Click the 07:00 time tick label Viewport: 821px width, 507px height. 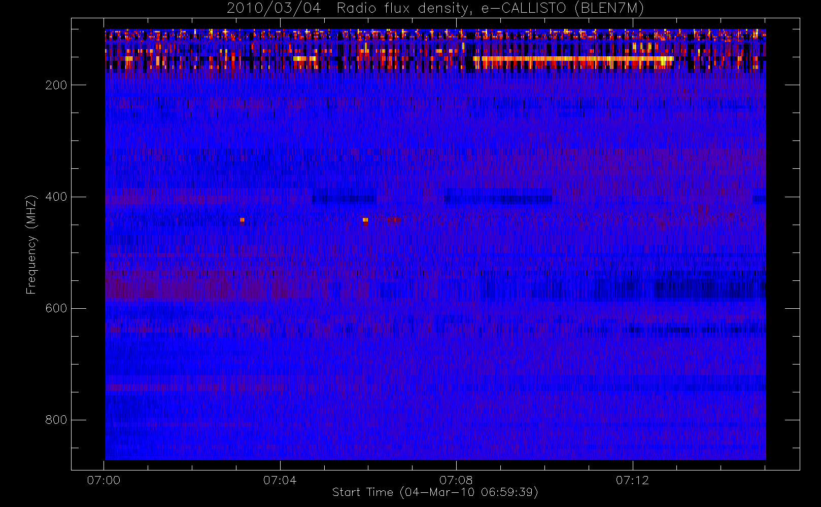click(x=104, y=480)
